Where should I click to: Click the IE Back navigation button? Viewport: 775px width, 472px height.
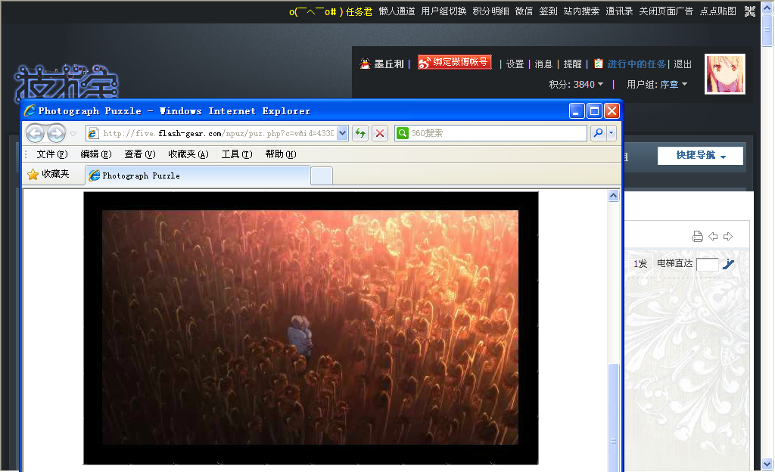point(35,134)
